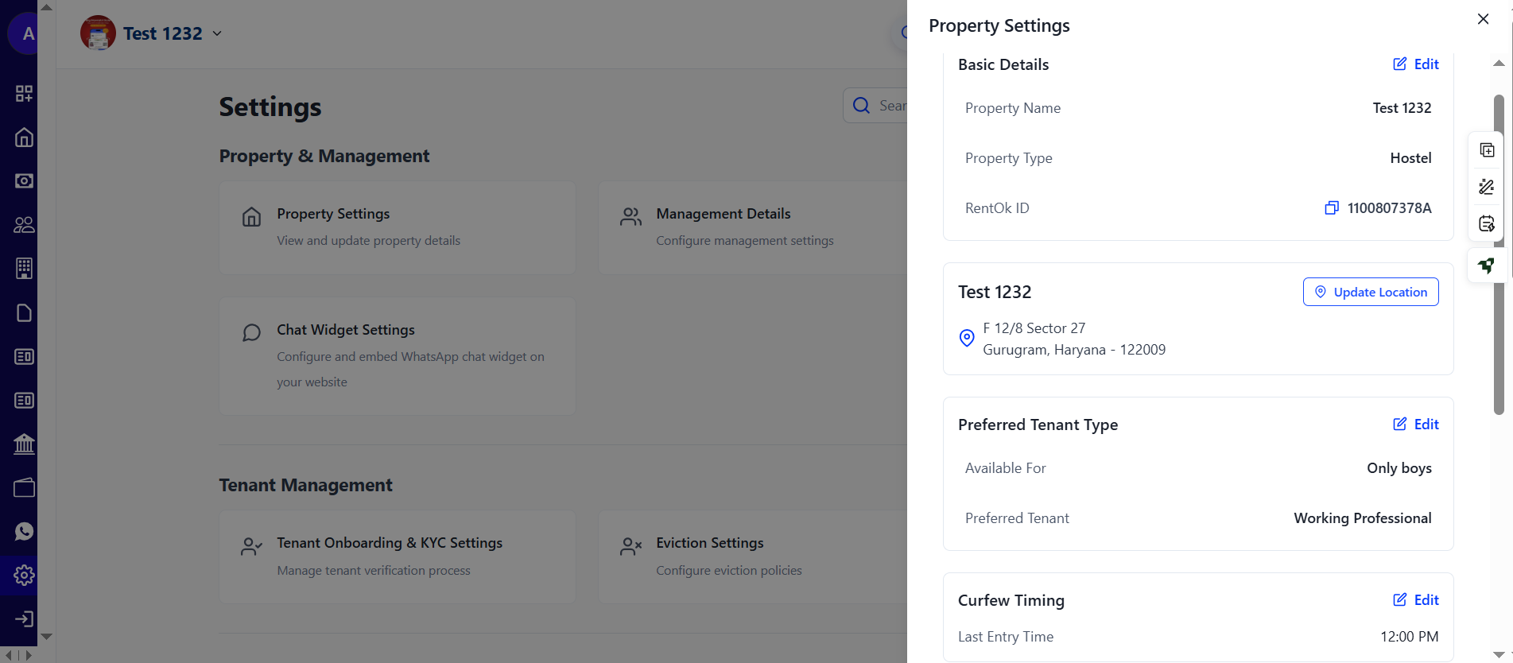
Task: Edit the Preferred Tenant Type section
Action: (1416, 425)
